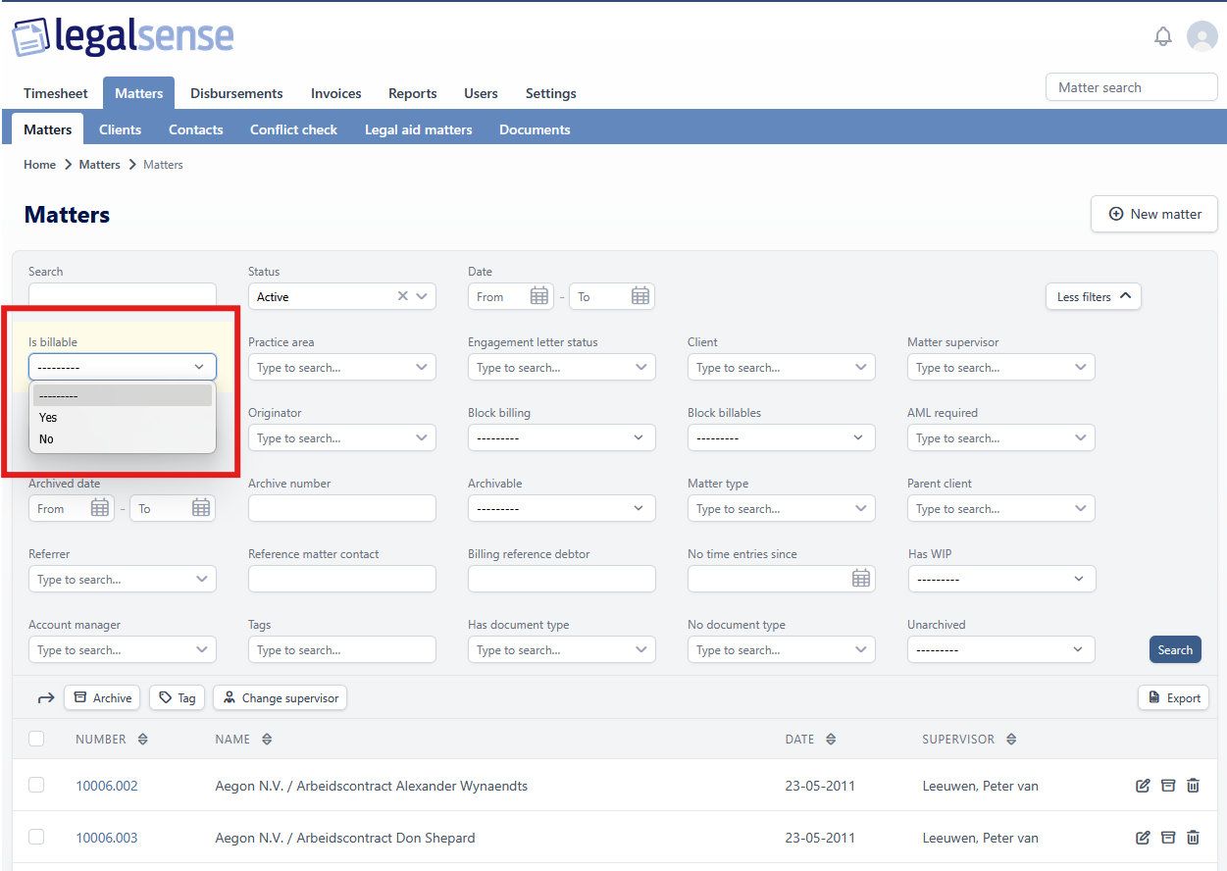
Task: Pick the blank option in Is billable list
Action: coord(123,395)
